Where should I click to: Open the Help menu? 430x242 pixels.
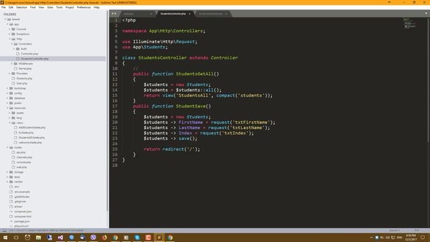[97, 7]
